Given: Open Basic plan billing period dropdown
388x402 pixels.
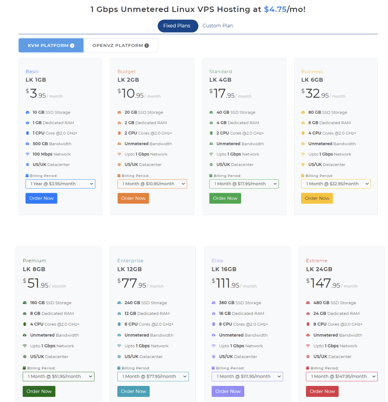Looking at the screenshot, I should pos(60,184).
